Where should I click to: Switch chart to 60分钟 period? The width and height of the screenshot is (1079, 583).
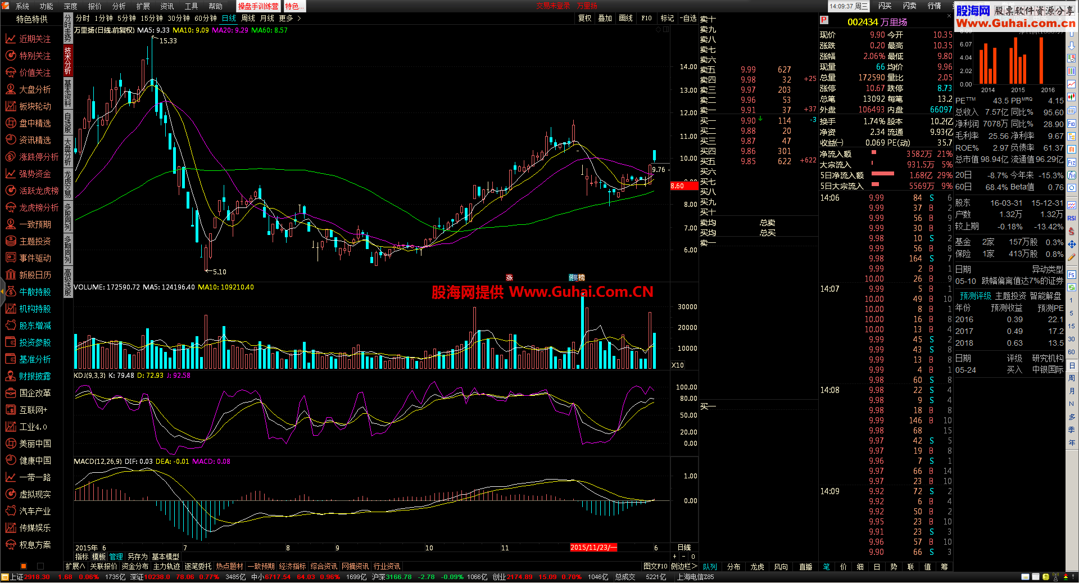coord(206,18)
